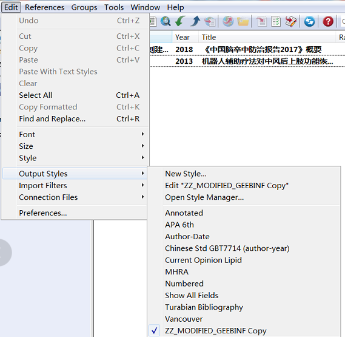
Task: Click the Undo menu item
Action: [75, 21]
